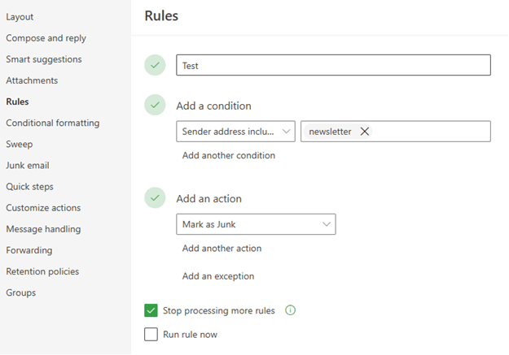509x355 pixels.
Task: Click Add an exception
Action: tap(218, 276)
